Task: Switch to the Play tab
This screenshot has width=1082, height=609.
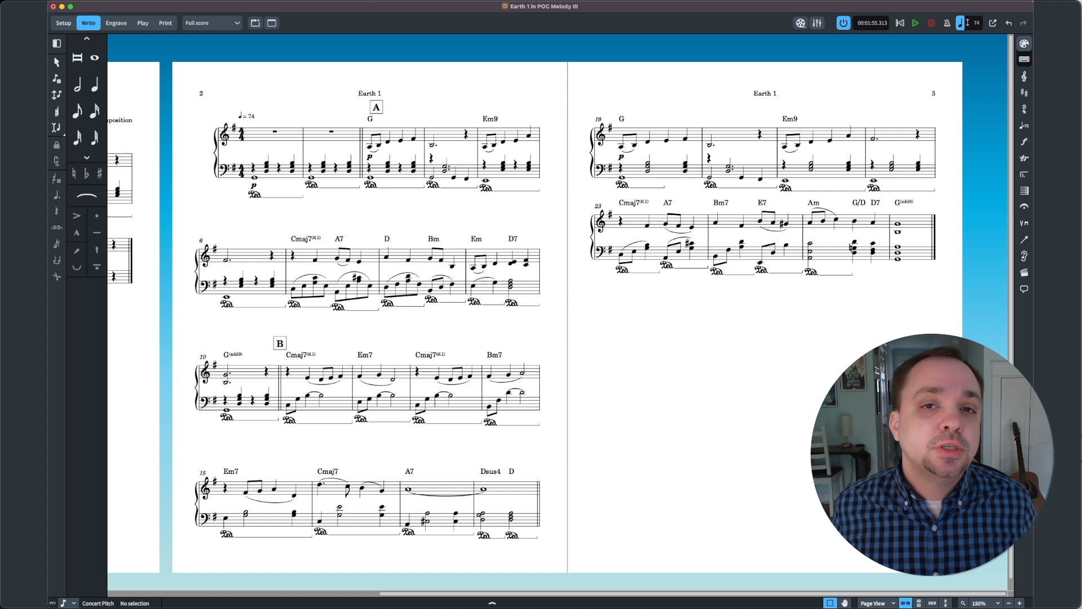Action: coord(142,23)
